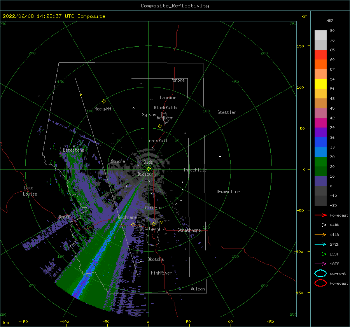Select the cyan 27ZW arrow legend icon

coord(320,245)
